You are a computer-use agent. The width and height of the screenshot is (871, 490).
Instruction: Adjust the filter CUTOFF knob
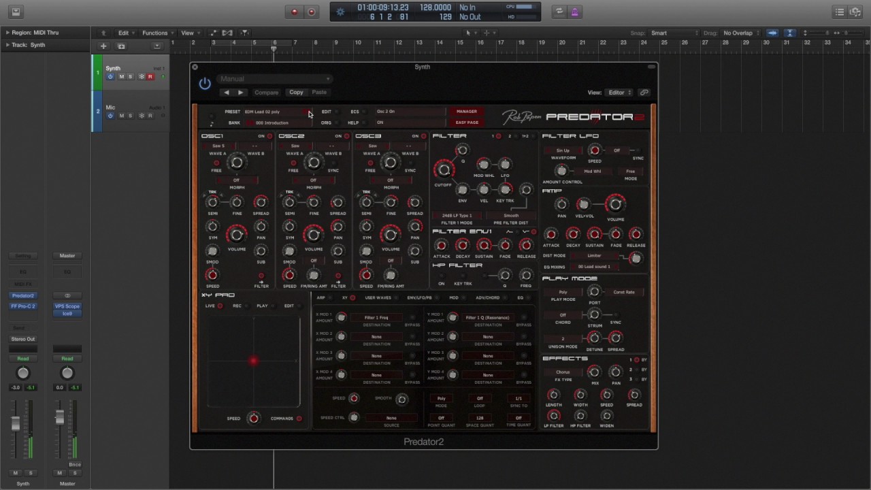click(x=444, y=169)
